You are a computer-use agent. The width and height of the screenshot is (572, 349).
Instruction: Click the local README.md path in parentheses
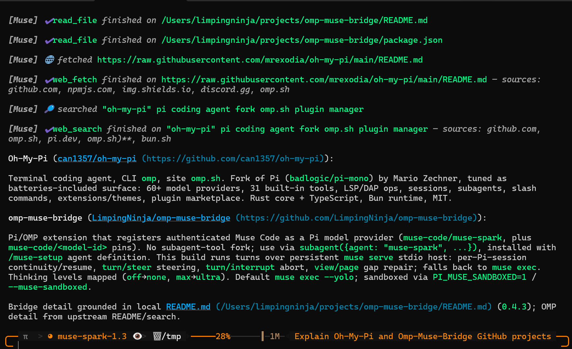click(353, 307)
